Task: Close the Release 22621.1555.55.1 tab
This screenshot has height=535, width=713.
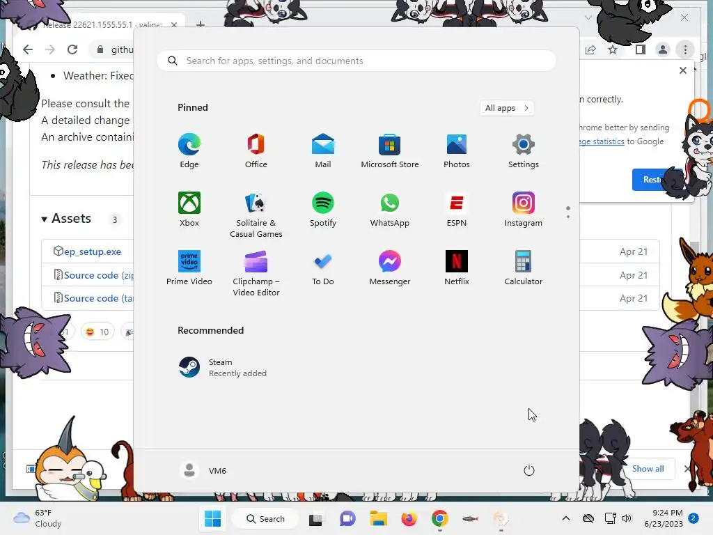Action: coord(174,24)
